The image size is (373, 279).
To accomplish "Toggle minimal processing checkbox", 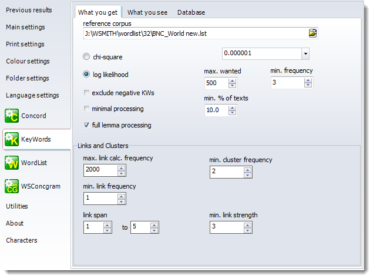I will pyautogui.click(x=87, y=109).
